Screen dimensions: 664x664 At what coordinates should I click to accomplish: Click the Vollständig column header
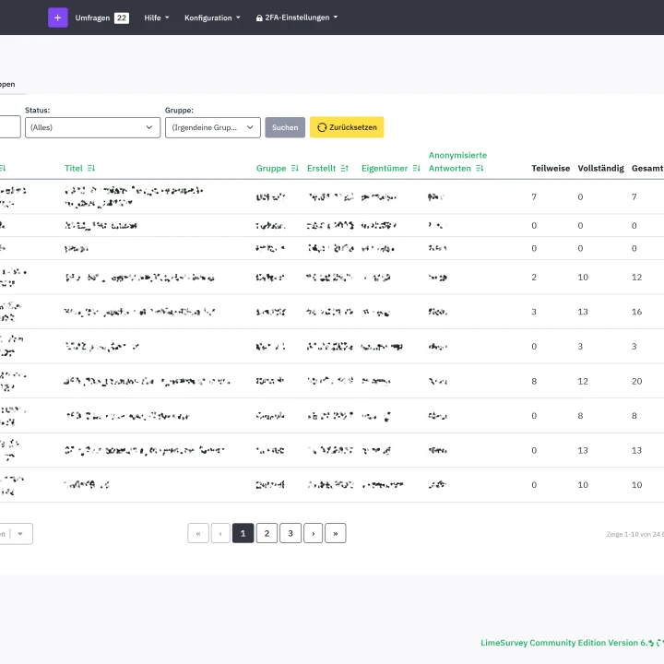point(600,169)
